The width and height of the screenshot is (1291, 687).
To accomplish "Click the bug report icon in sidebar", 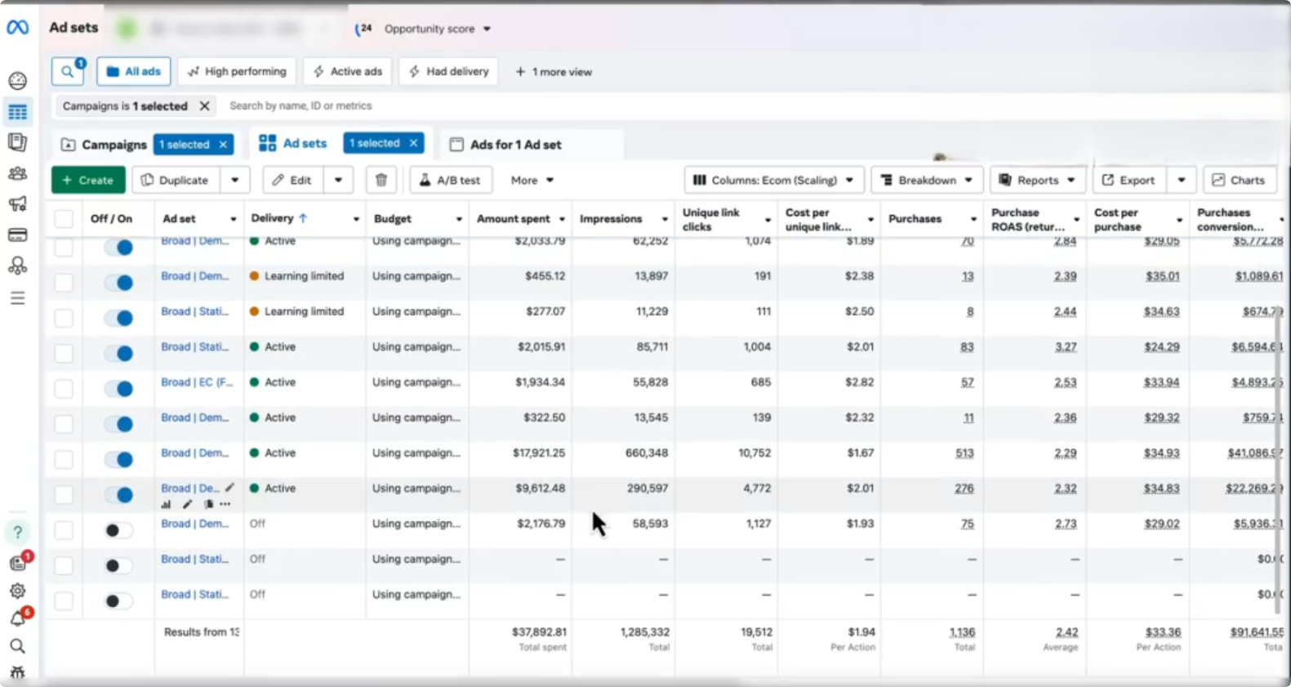I will pyautogui.click(x=17, y=673).
